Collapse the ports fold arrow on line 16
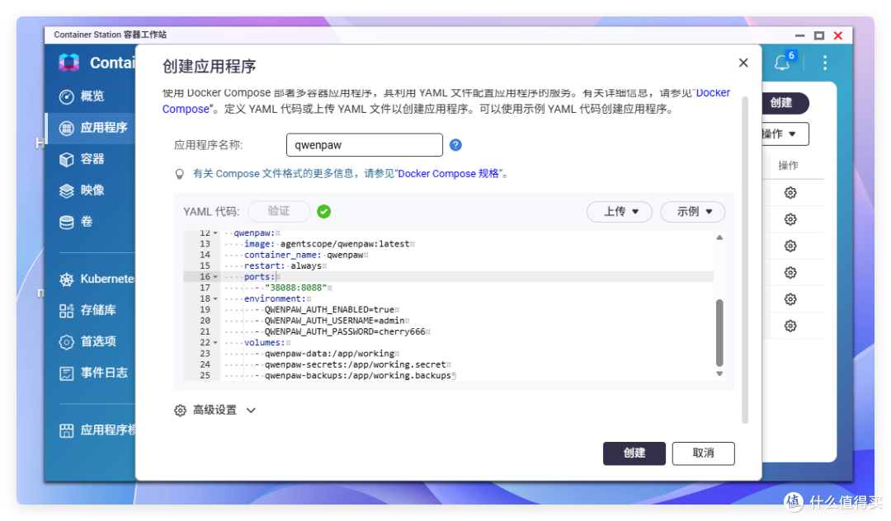Viewport: 891px width, 521px height. click(x=215, y=277)
